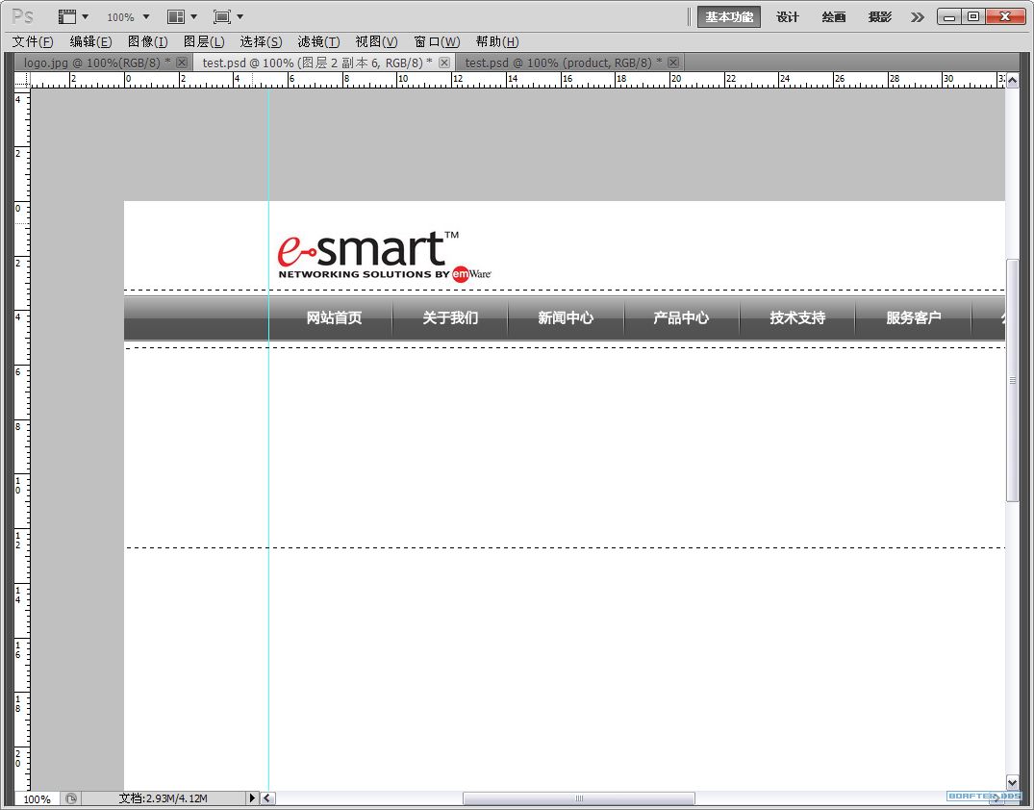Open the 帮助(H) menu
1034x810 pixels.
(x=497, y=41)
